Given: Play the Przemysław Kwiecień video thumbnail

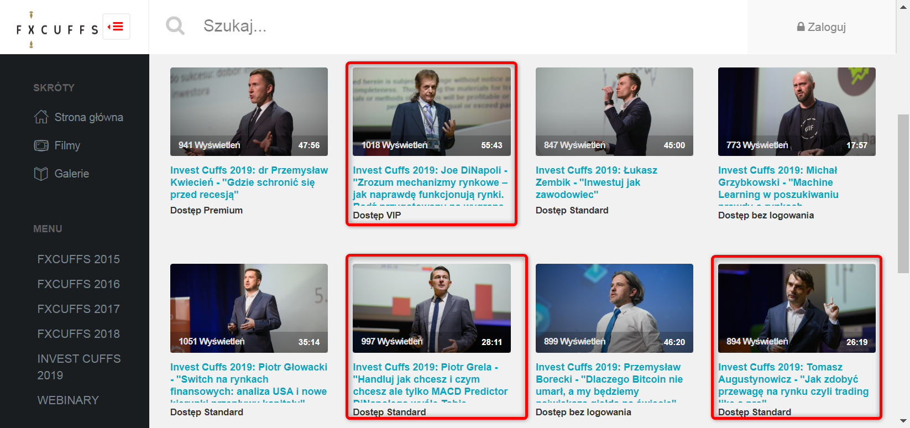Looking at the screenshot, I should 249,111.
